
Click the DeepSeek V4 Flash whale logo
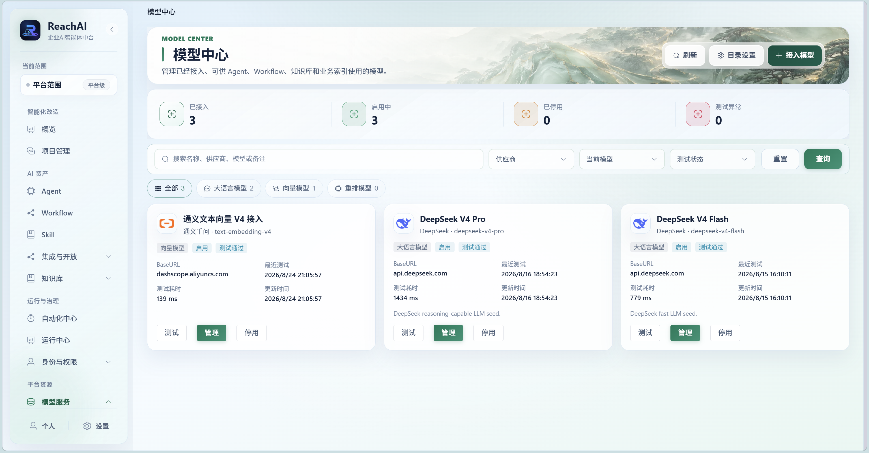coord(640,223)
